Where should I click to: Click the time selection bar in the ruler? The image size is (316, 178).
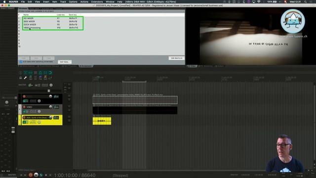[134, 82]
